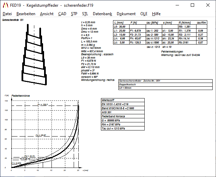The image size is (216, 177).
Task: Click the Federkennlinie diagram title
Action: coord(21,96)
